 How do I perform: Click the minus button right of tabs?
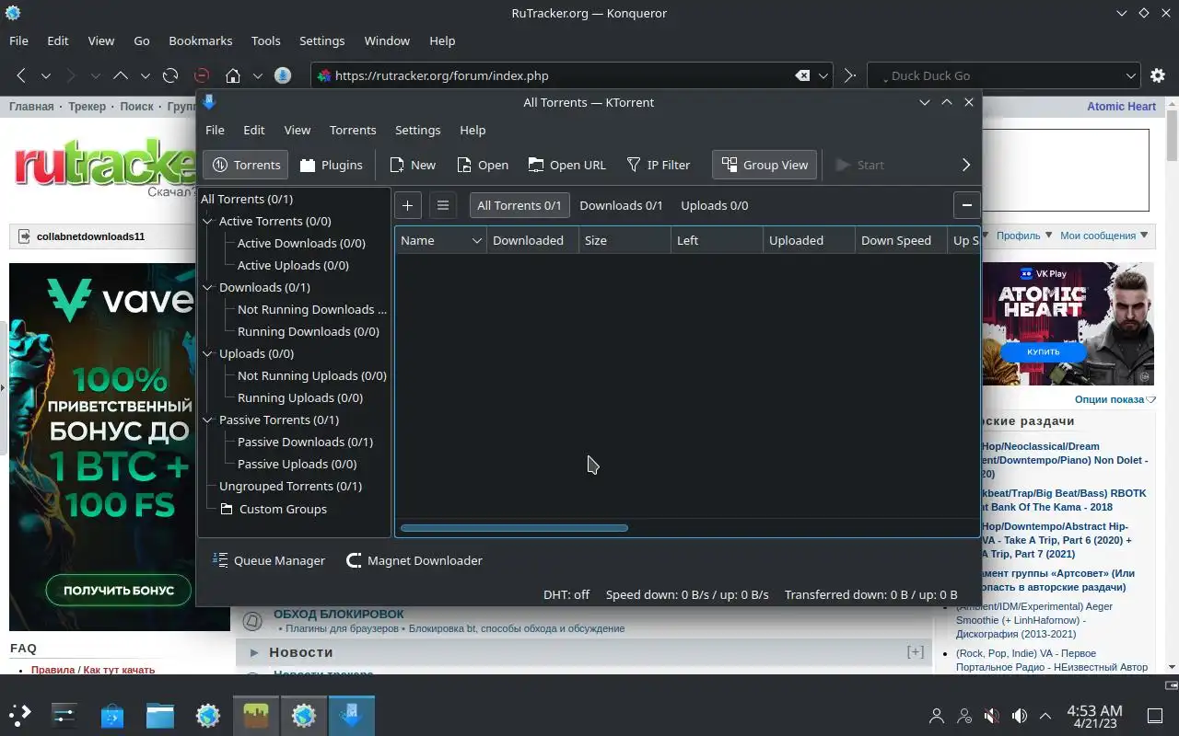[x=966, y=205]
